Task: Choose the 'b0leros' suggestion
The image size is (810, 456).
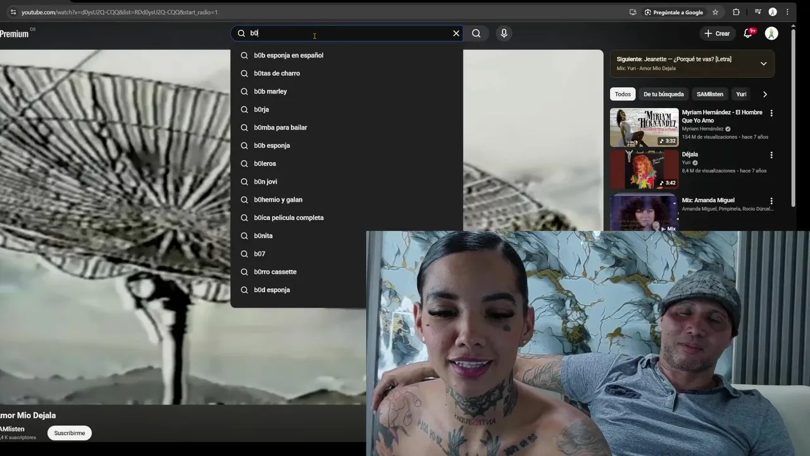Action: (347, 163)
